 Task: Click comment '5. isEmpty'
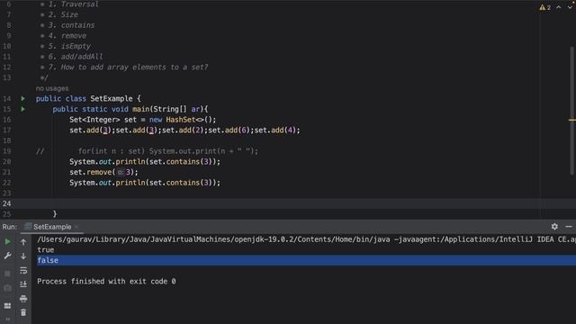click(69, 46)
